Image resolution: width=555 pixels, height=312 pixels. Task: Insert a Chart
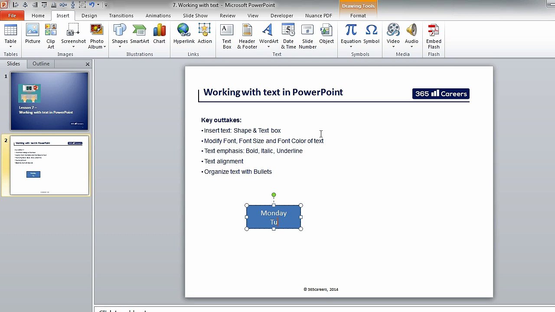coord(159,34)
